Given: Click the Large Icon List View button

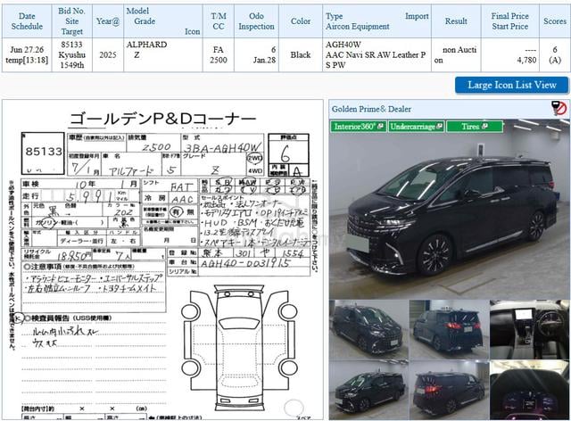Looking at the screenshot, I should click(x=511, y=85).
